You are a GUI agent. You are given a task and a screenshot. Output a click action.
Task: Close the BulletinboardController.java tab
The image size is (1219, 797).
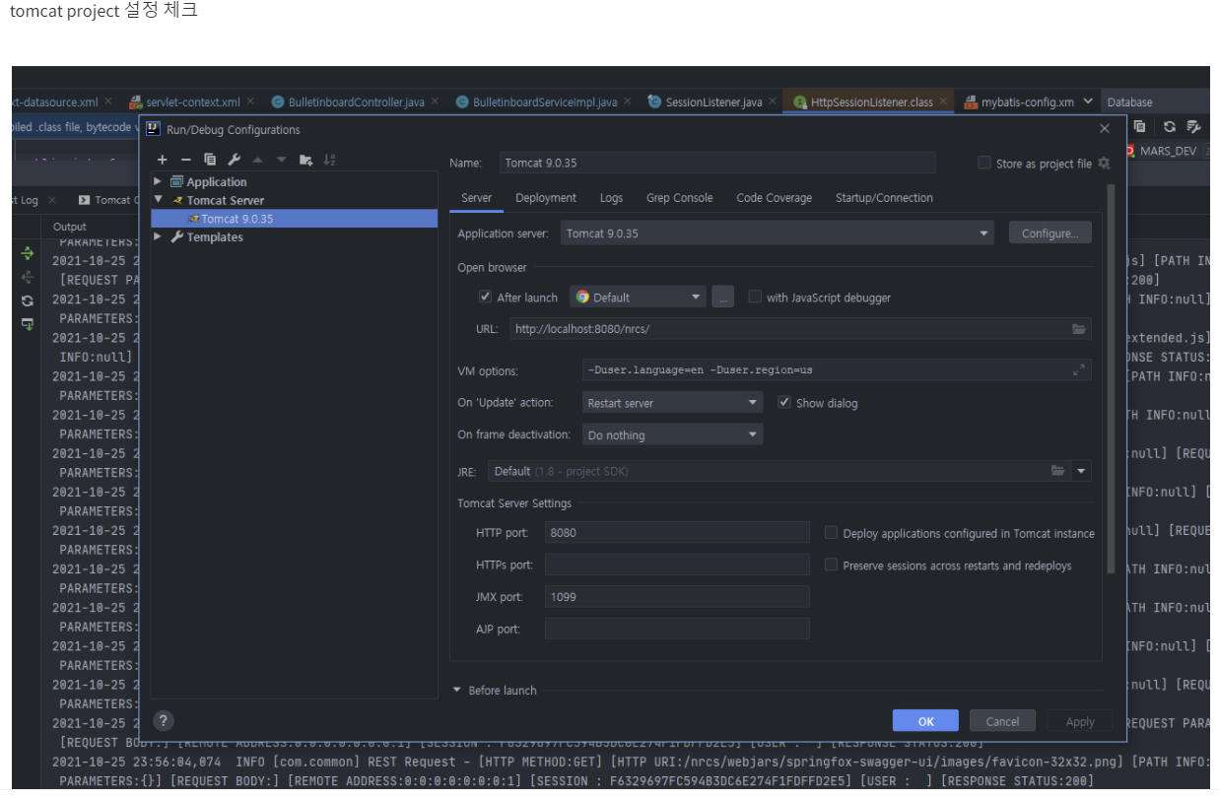point(435,100)
